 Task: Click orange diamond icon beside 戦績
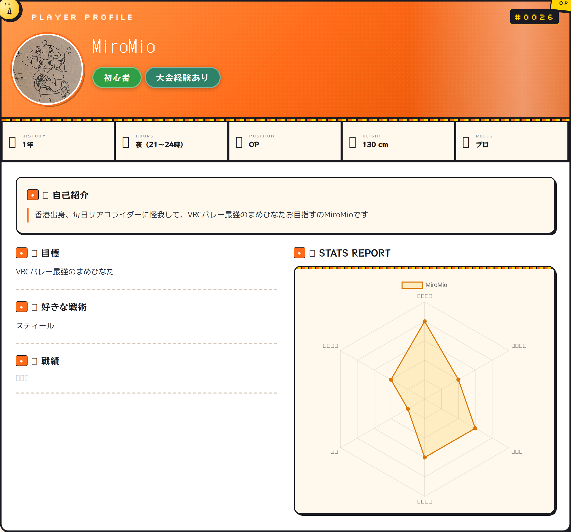(x=22, y=360)
